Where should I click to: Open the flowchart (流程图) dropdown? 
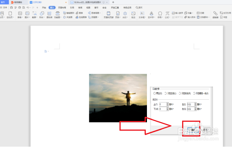point(94,17)
